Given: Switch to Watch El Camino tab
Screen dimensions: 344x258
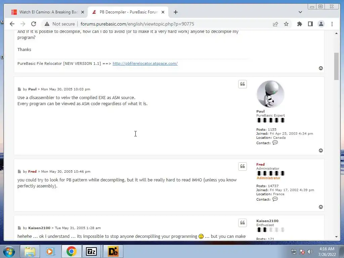Looking at the screenshot, I should (x=48, y=12).
